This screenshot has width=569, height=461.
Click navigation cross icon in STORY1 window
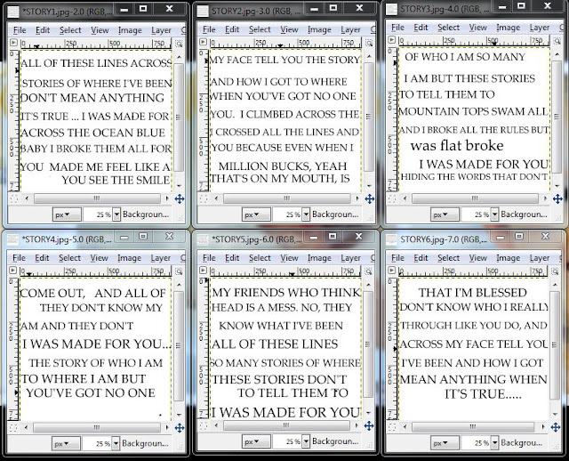[180, 198]
